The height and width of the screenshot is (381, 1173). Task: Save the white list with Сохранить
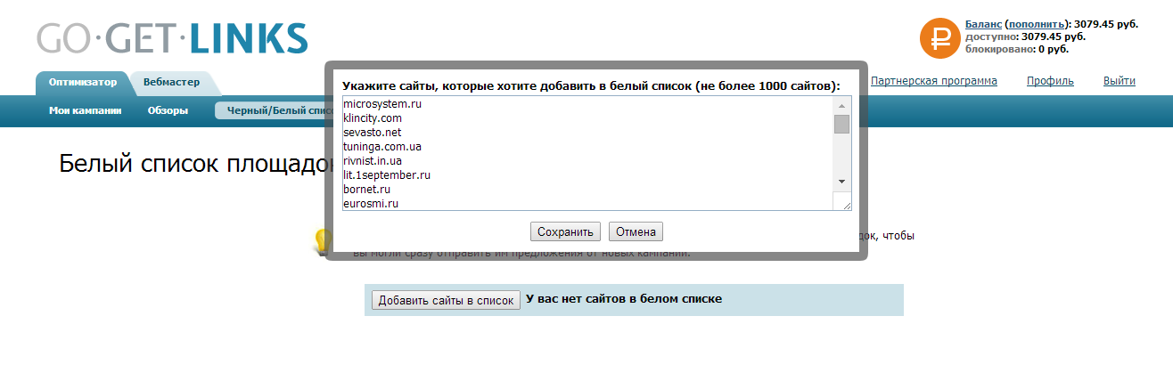565,232
